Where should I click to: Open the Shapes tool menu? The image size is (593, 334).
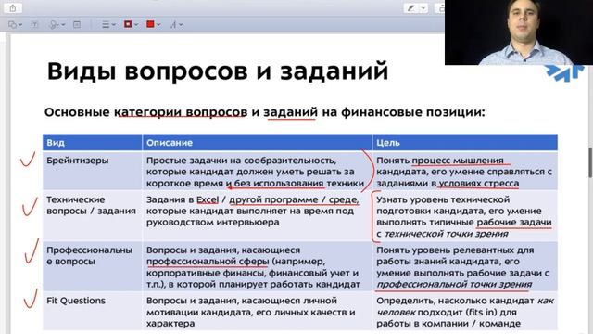15,25
